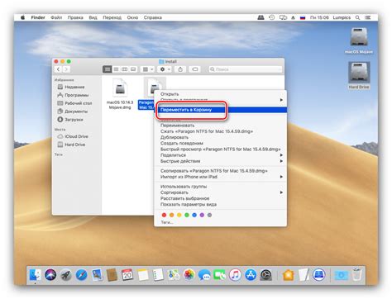Open the Правка menu

pyautogui.click(x=75, y=17)
